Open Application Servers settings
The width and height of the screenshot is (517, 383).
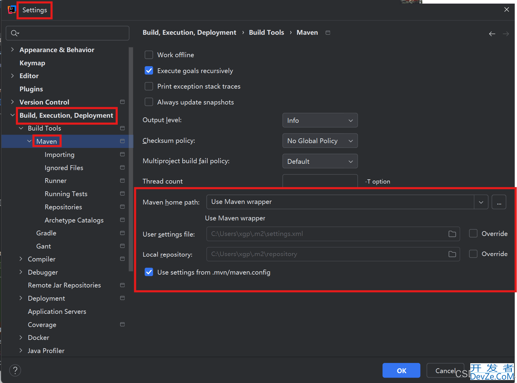click(x=57, y=311)
